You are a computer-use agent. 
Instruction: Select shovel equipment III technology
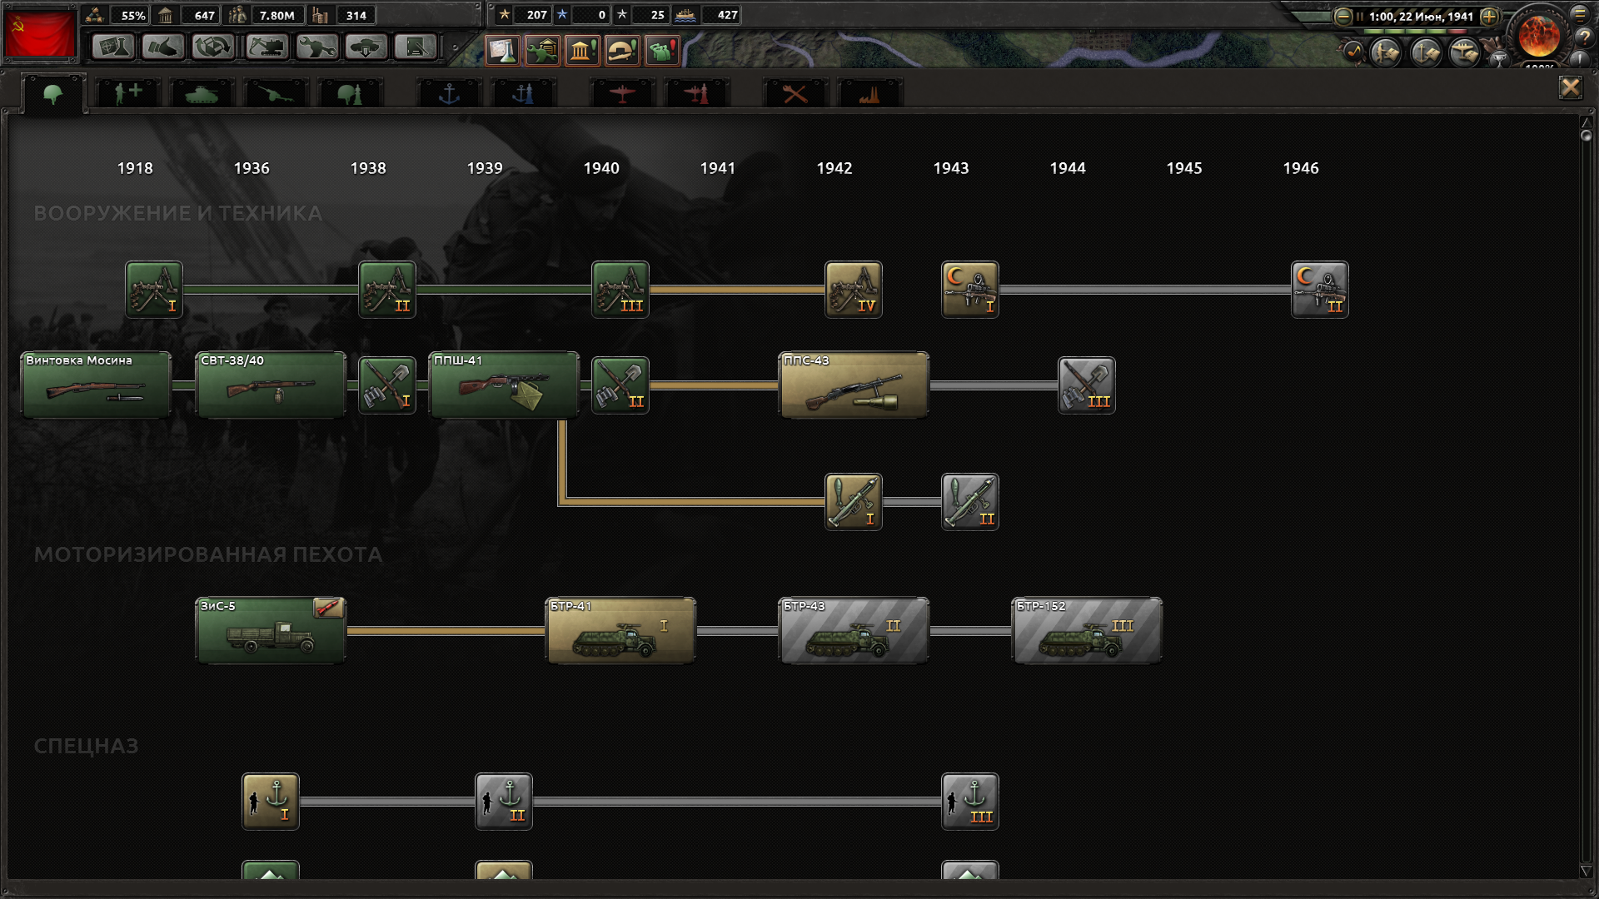(1087, 385)
